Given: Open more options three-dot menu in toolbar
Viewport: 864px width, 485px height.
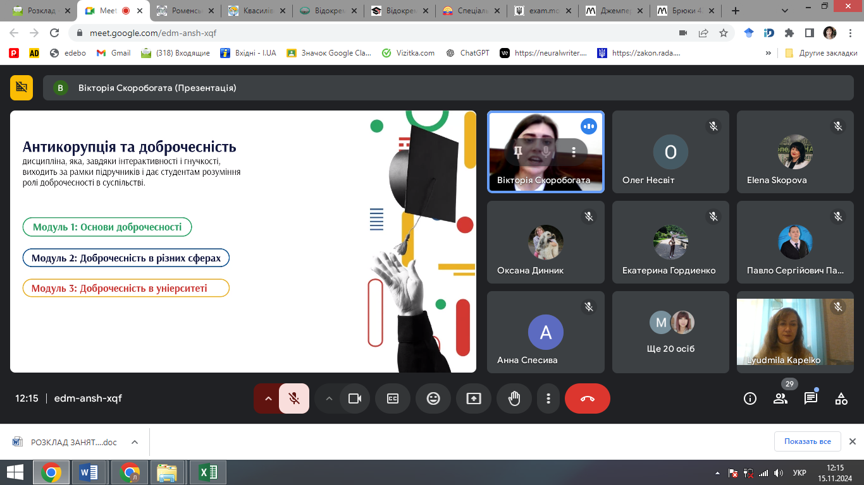Looking at the screenshot, I should (x=548, y=398).
